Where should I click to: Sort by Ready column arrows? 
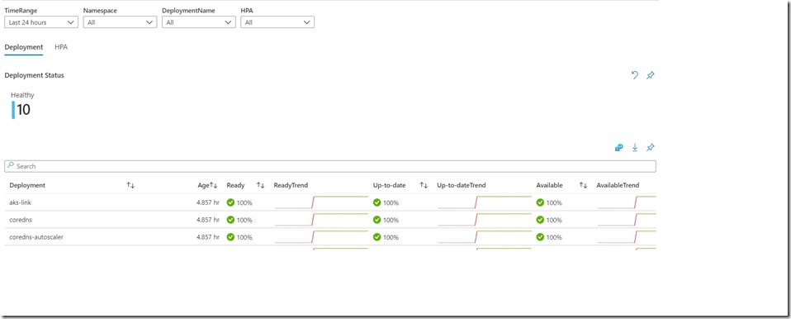click(x=261, y=185)
